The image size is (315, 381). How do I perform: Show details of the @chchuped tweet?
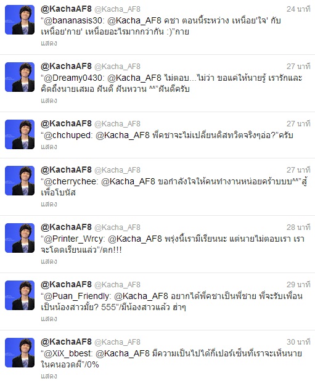tap(49, 147)
